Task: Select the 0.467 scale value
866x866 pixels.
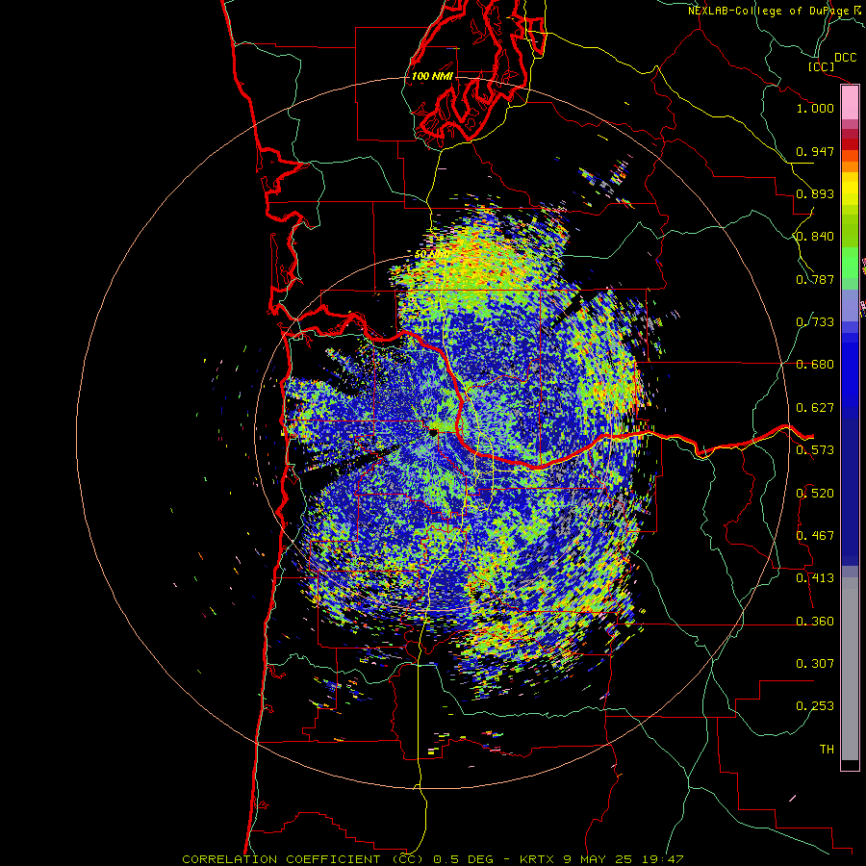Action: click(x=815, y=536)
